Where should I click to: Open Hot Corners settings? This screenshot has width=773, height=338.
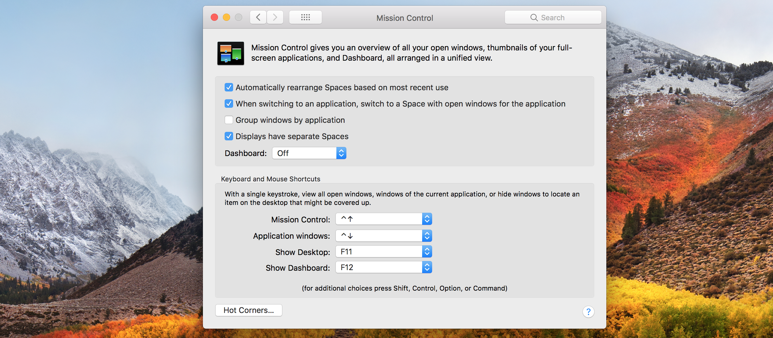(249, 310)
